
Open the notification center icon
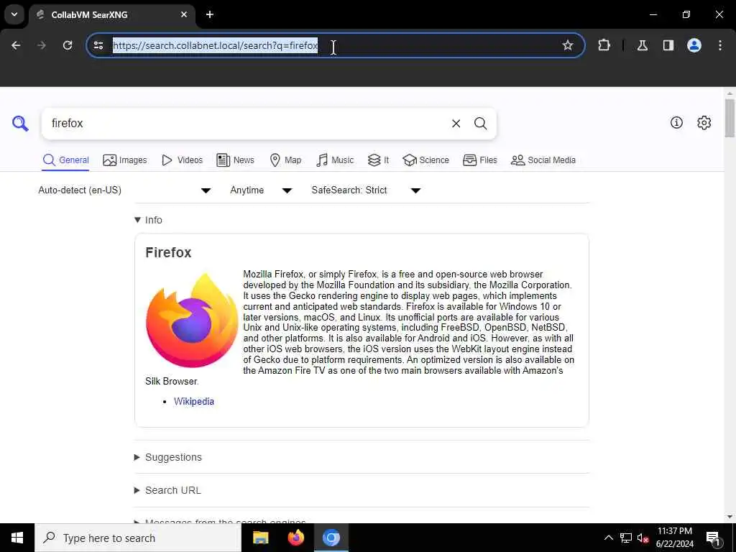pos(713,538)
